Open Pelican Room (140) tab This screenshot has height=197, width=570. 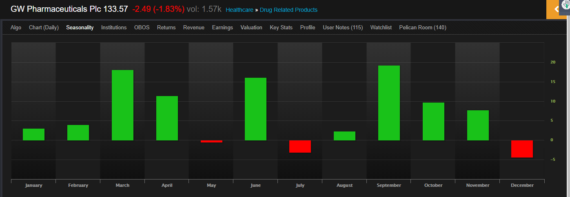point(423,28)
